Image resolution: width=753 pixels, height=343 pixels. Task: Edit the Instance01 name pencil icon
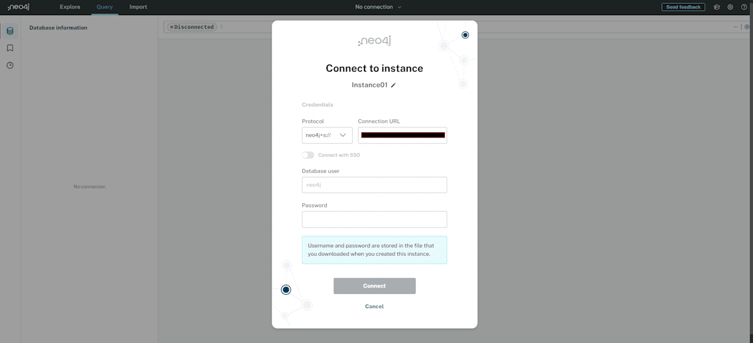tap(393, 85)
